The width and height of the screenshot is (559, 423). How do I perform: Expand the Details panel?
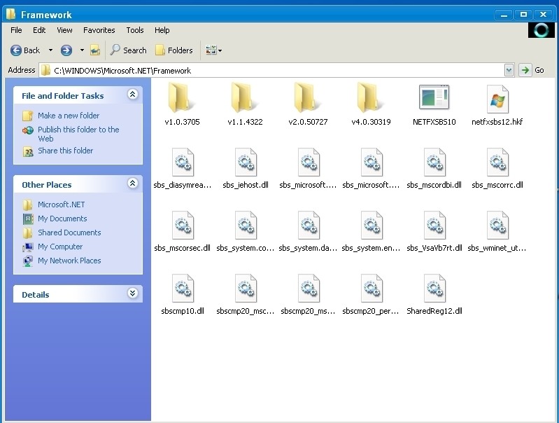pos(132,293)
